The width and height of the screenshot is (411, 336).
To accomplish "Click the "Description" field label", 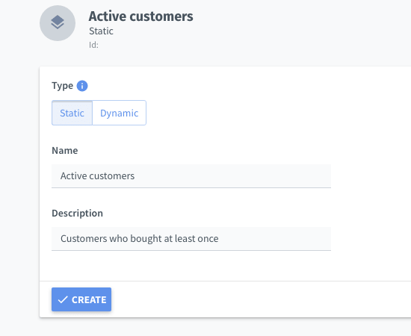I will (x=77, y=214).
